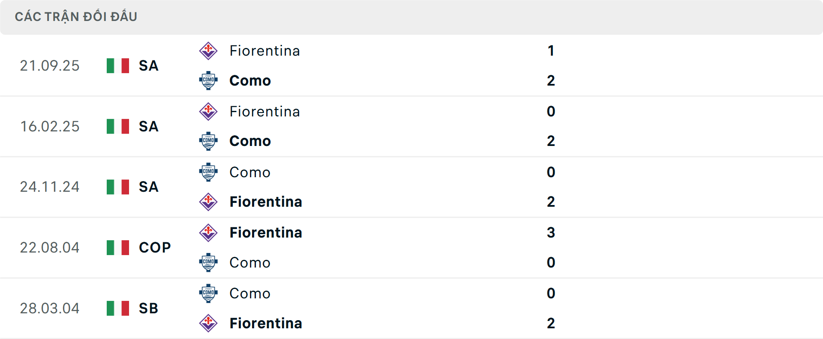
Task: Click the Italy flag next to COP
Action: tap(117, 247)
